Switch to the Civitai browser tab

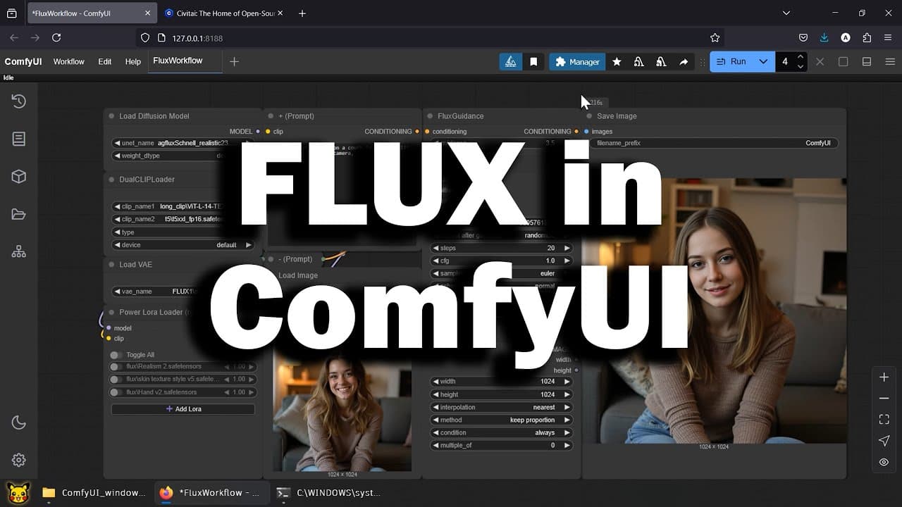click(223, 13)
